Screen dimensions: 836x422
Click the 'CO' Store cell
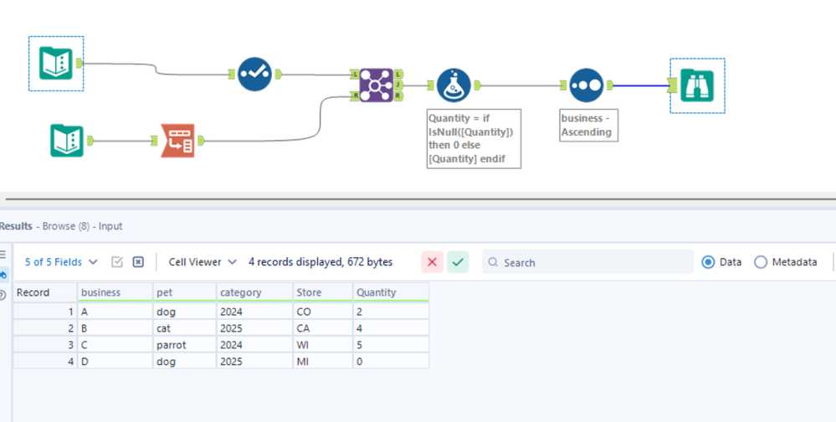(x=322, y=311)
